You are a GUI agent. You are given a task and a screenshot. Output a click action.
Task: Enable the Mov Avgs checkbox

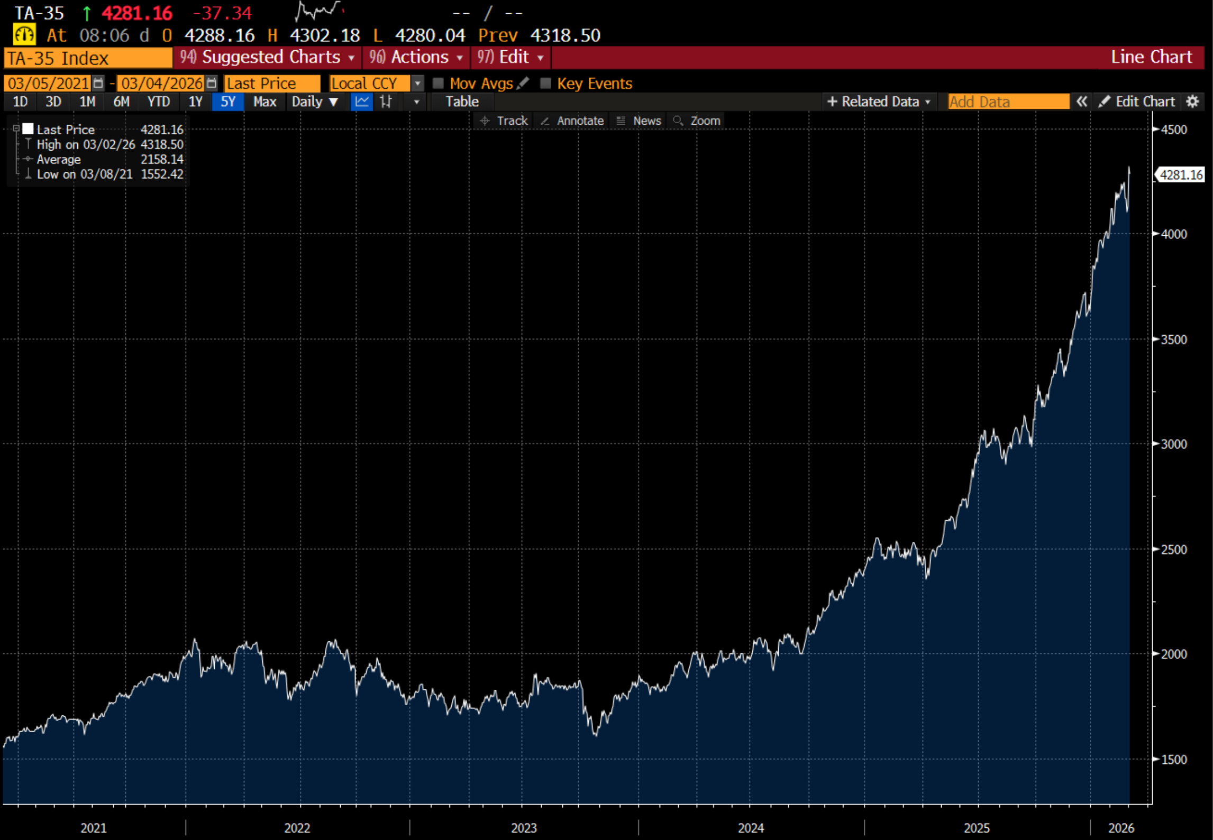point(438,83)
